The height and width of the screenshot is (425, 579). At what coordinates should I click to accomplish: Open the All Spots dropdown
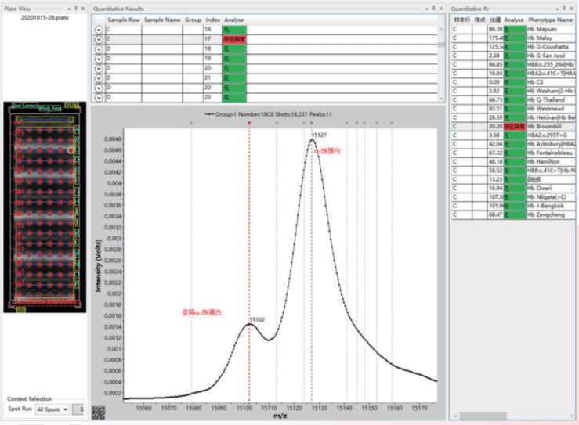(53, 409)
